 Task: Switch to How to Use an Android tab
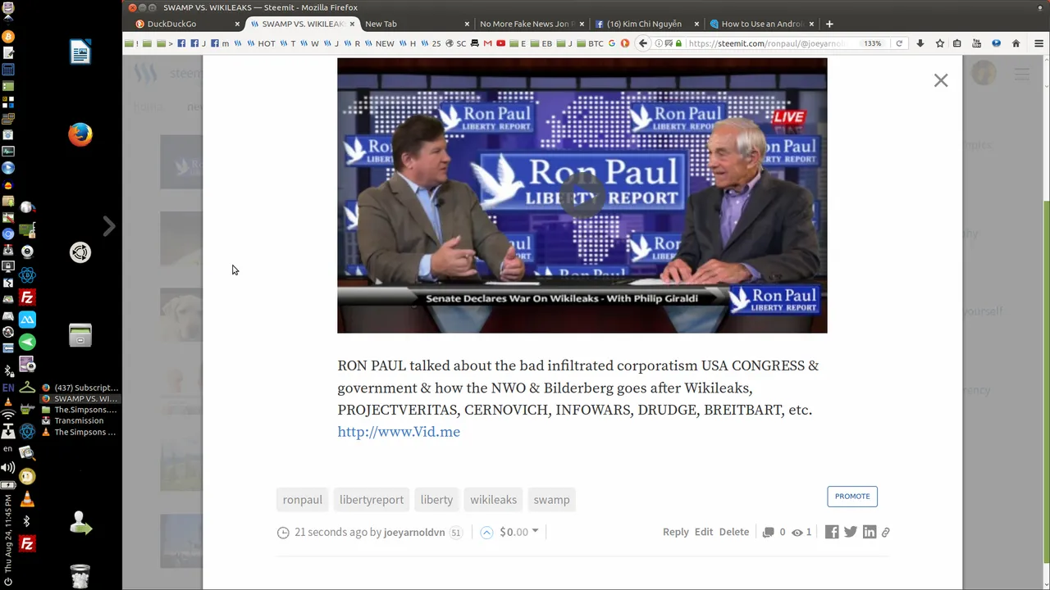(x=761, y=24)
